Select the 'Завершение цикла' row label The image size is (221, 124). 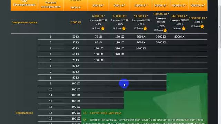[25, 22]
